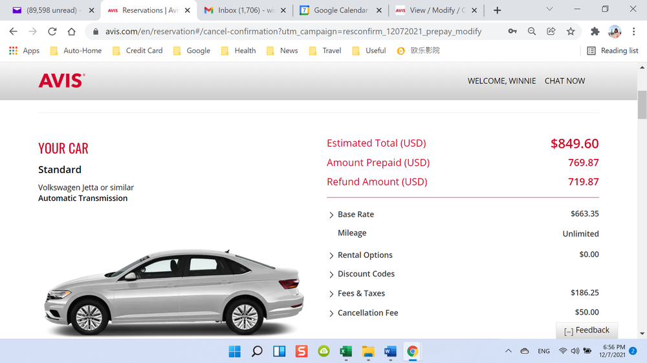Open the notification count badge
The height and width of the screenshot is (363, 647).
click(633, 351)
